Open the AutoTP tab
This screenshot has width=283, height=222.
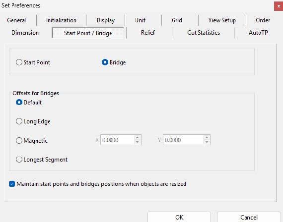[258, 33]
